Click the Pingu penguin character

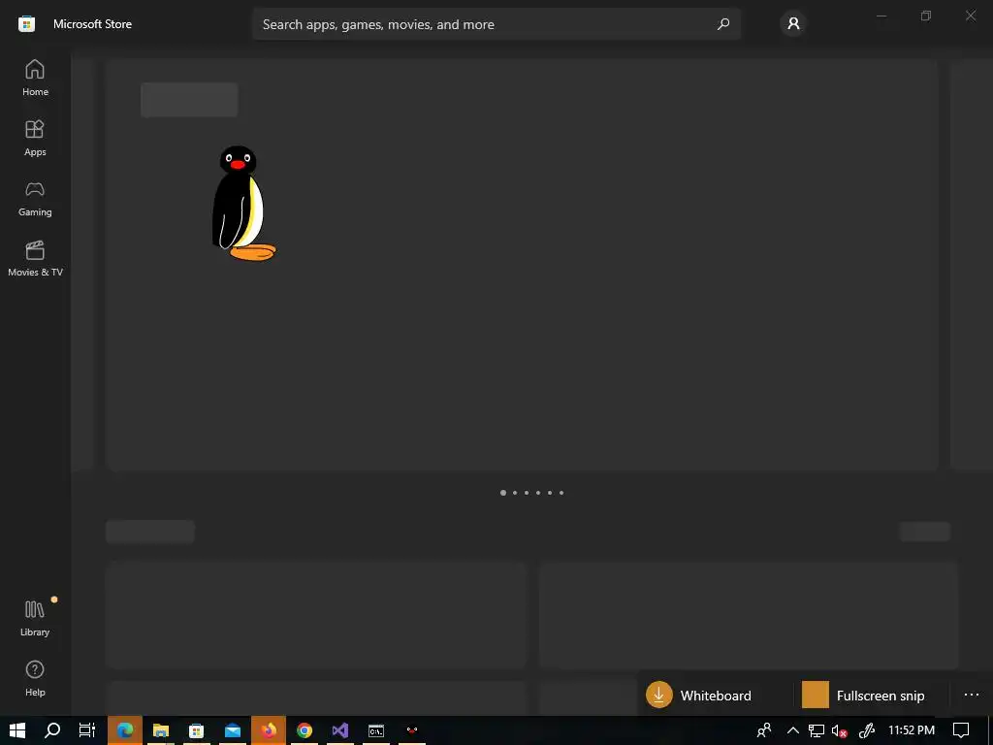(243, 203)
